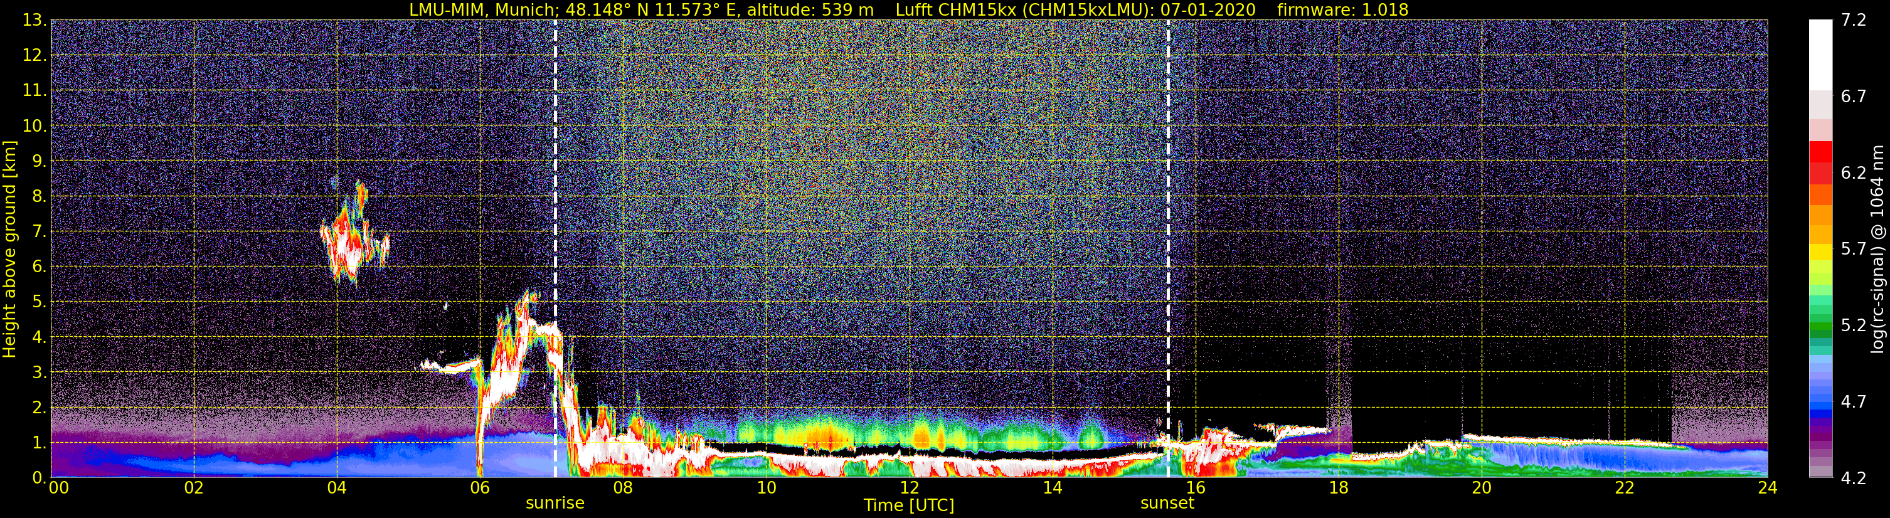Click the '13.' height axis tick label
Screen dimensions: 1890x518
35,20
